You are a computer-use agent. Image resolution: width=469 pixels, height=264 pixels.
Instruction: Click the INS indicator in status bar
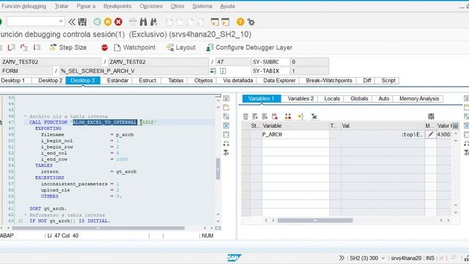coord(430,258)
